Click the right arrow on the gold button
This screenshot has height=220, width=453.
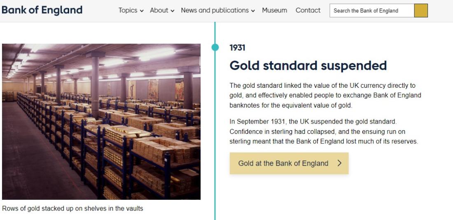point(339,163)
